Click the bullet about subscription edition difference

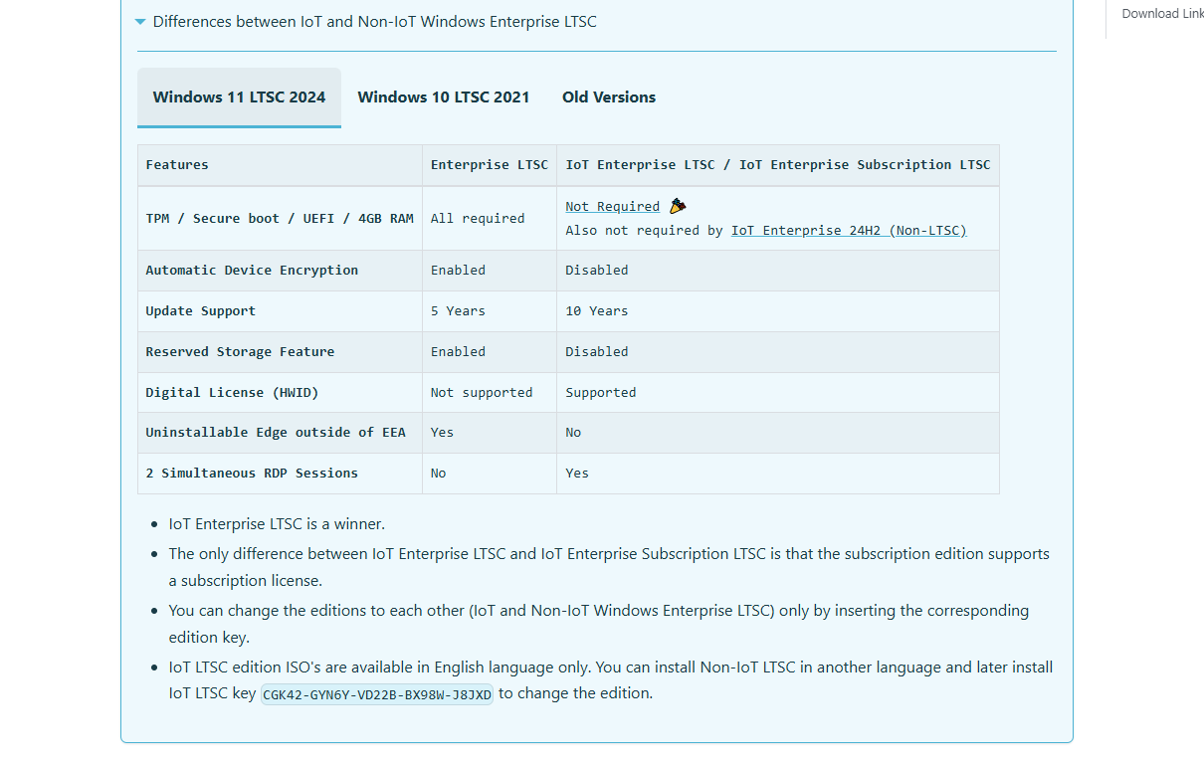click(609, 567)
